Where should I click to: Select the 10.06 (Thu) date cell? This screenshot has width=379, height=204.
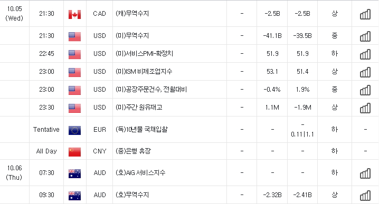14,172
